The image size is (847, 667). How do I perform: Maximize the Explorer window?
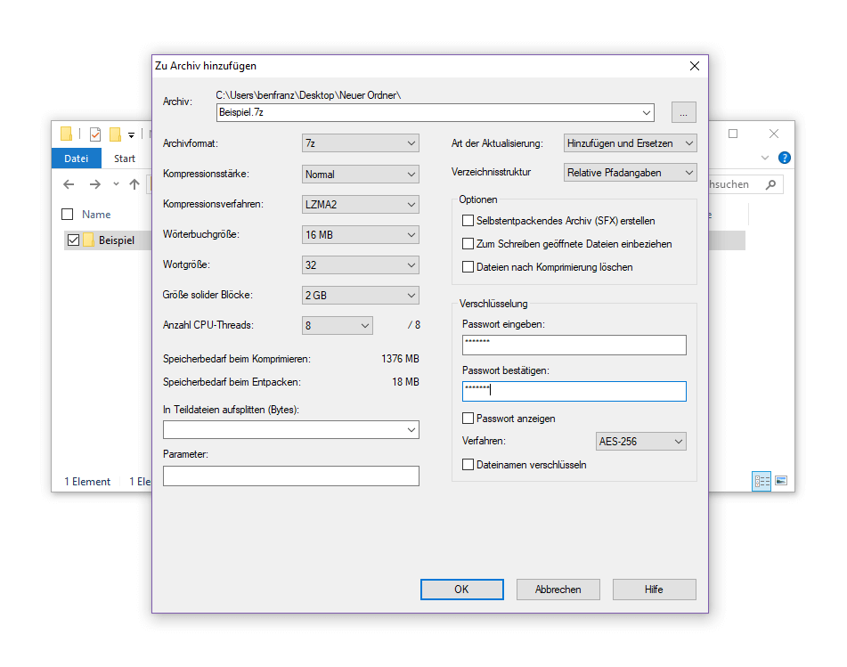733,134
